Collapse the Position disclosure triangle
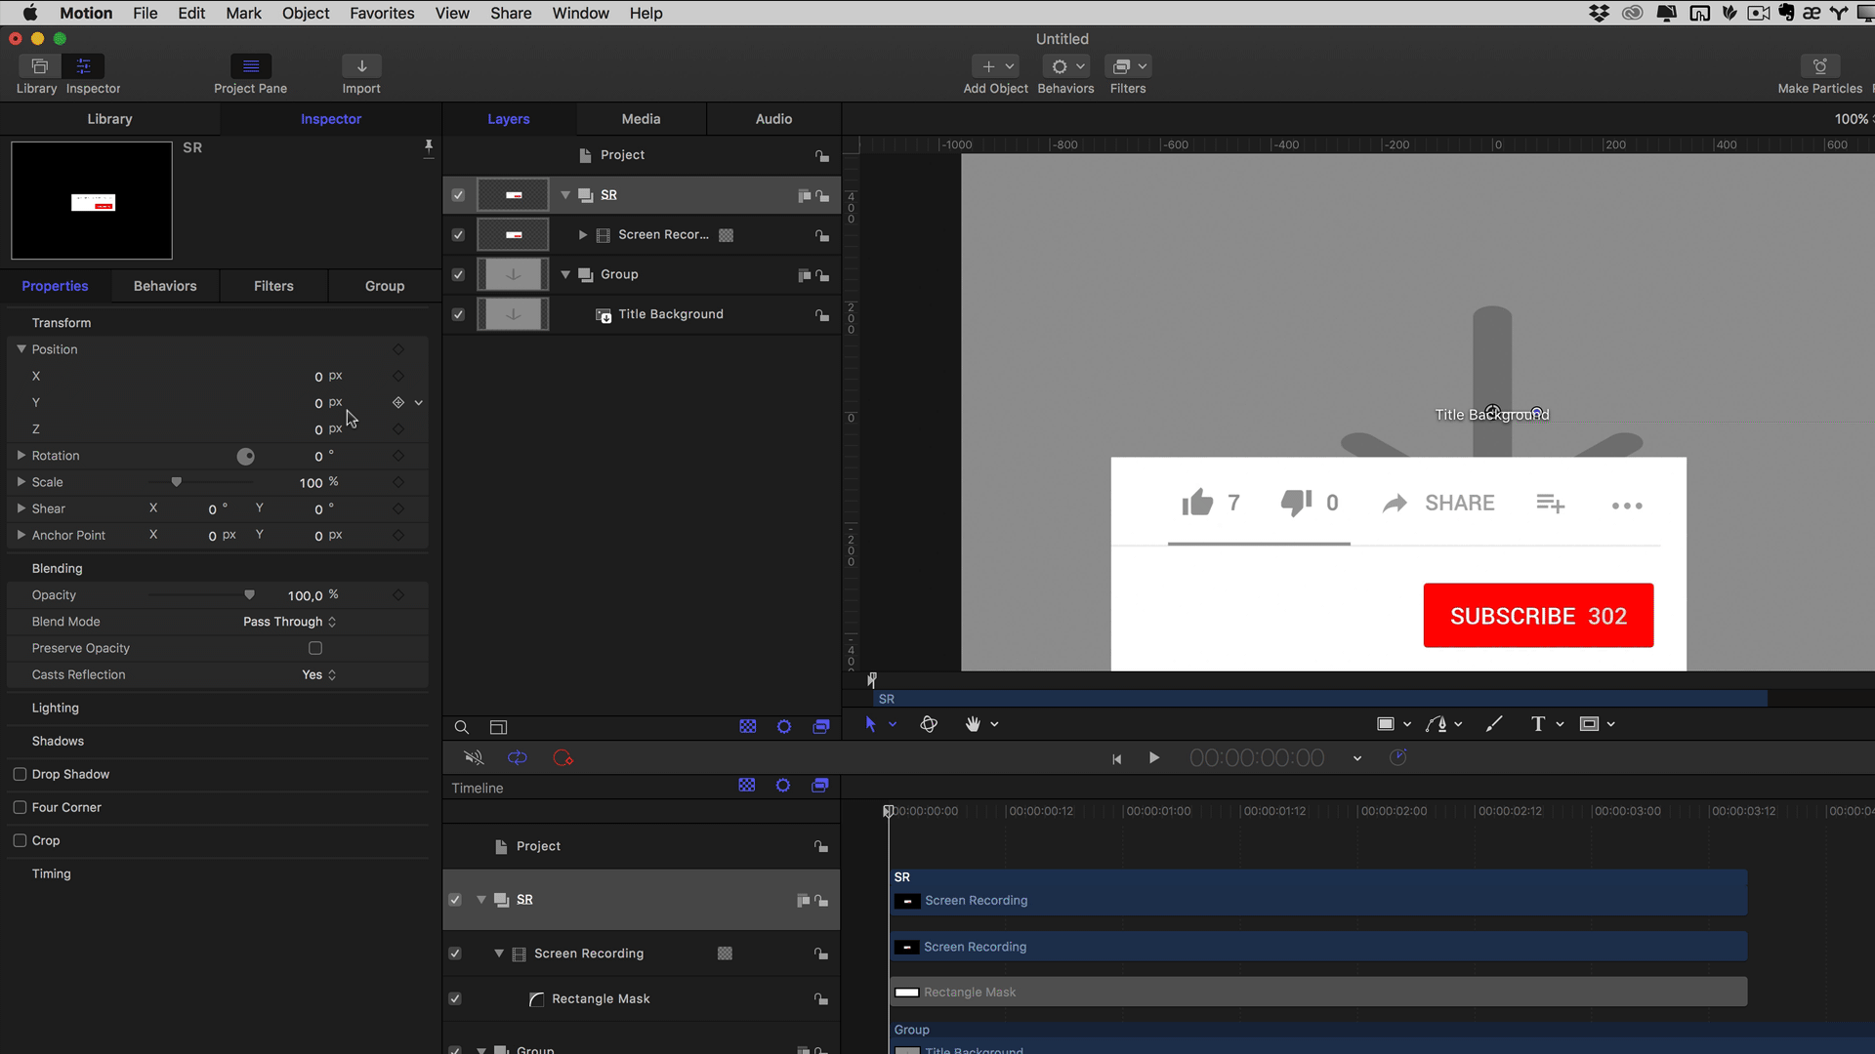Viewport: 1875px width, 1054px height. coord(21,348)
